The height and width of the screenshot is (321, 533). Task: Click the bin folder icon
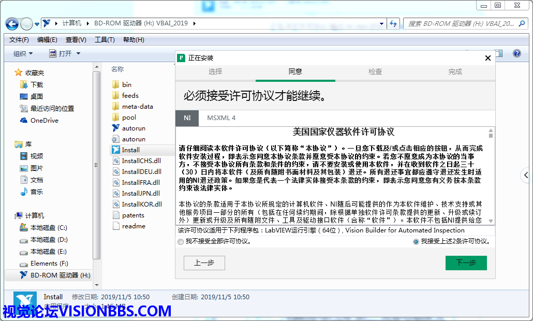point(116,84)
